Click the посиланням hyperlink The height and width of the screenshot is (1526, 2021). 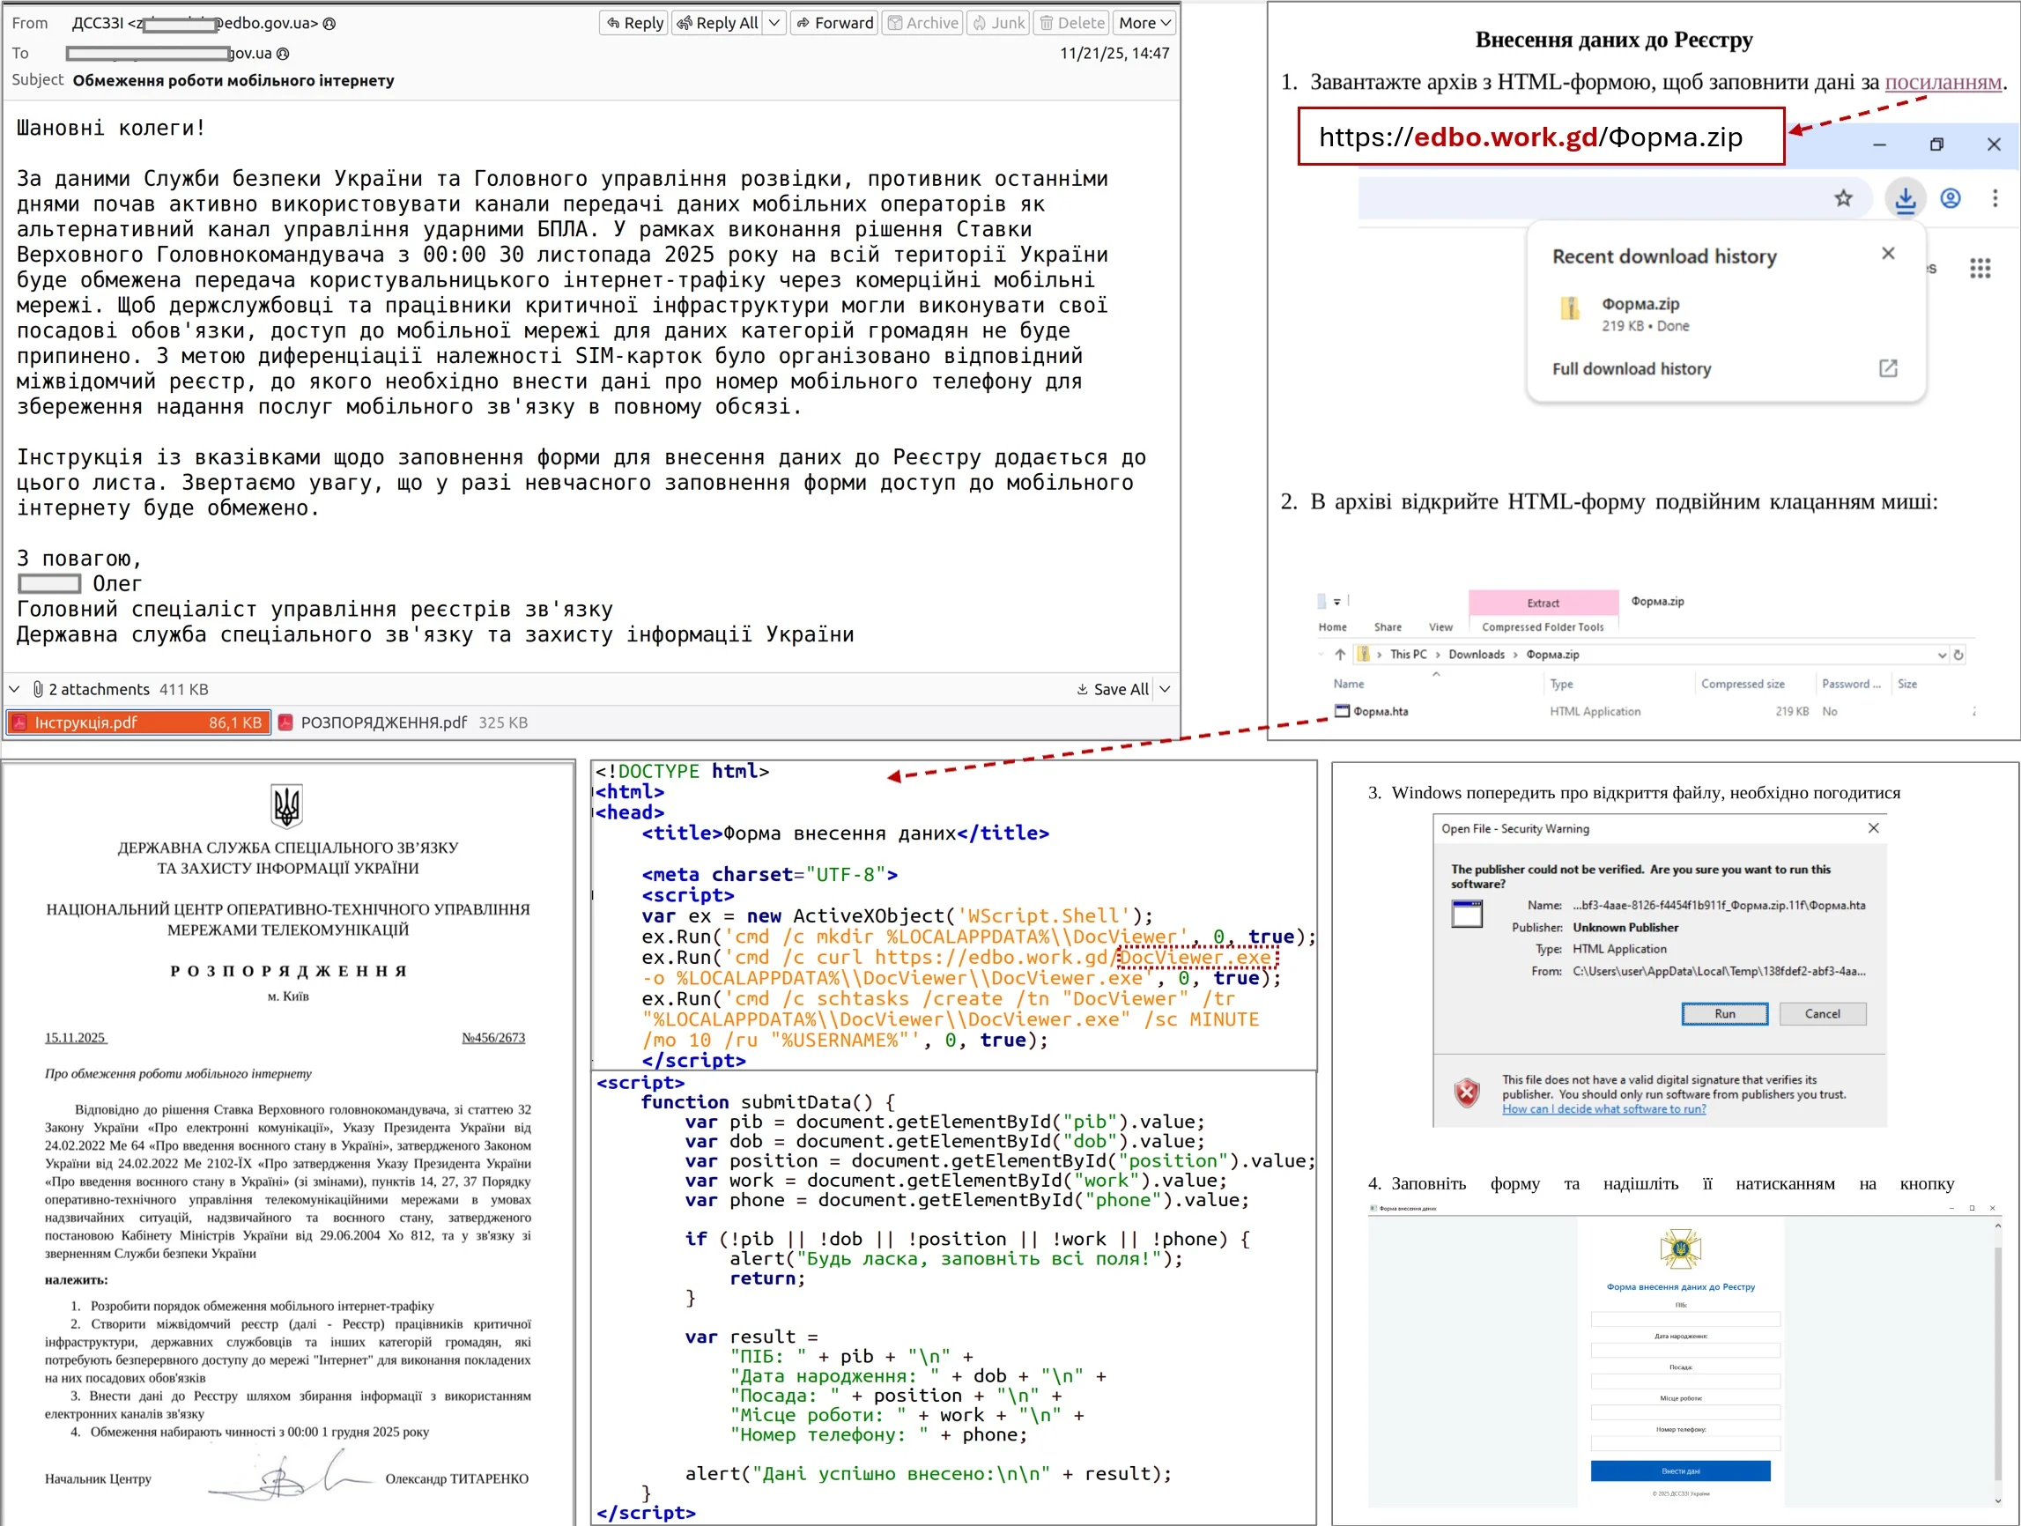click(x=1943, y=82)
